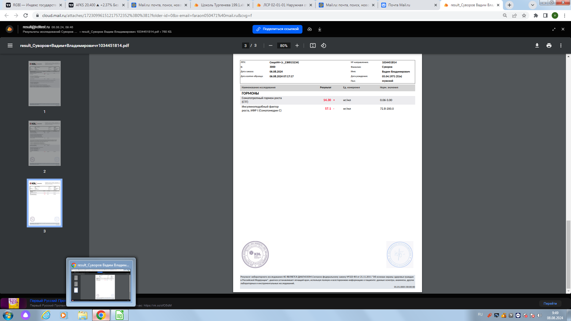
Task: Click download icon next to share button
Action: (320, 29)
